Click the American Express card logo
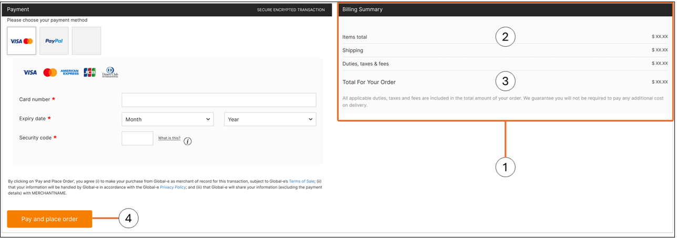This screenshot has width=677, height=238. (x=69, y=73)
